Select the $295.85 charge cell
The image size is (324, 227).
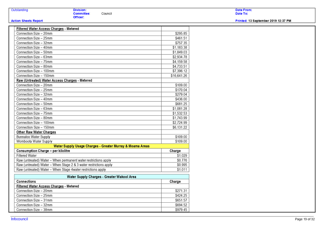(175, 33)
